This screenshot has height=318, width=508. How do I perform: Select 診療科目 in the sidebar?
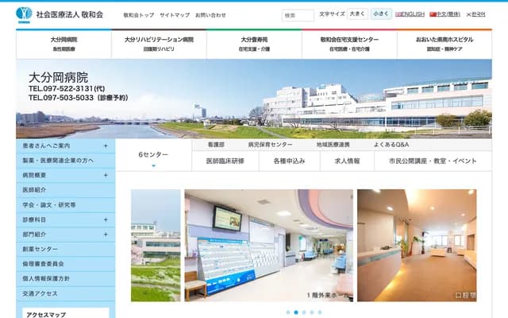click(x=65, y=219)
